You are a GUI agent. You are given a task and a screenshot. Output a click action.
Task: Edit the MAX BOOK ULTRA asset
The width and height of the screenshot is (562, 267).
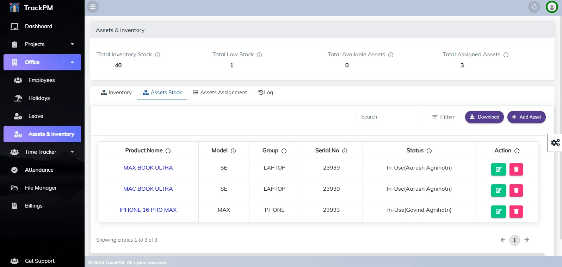[499, 169]
